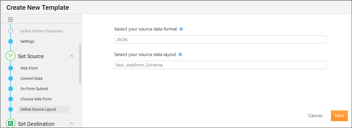Open the test_webform_Schema layout dropdown
The image size is (352, 128).
coord(220,65)
